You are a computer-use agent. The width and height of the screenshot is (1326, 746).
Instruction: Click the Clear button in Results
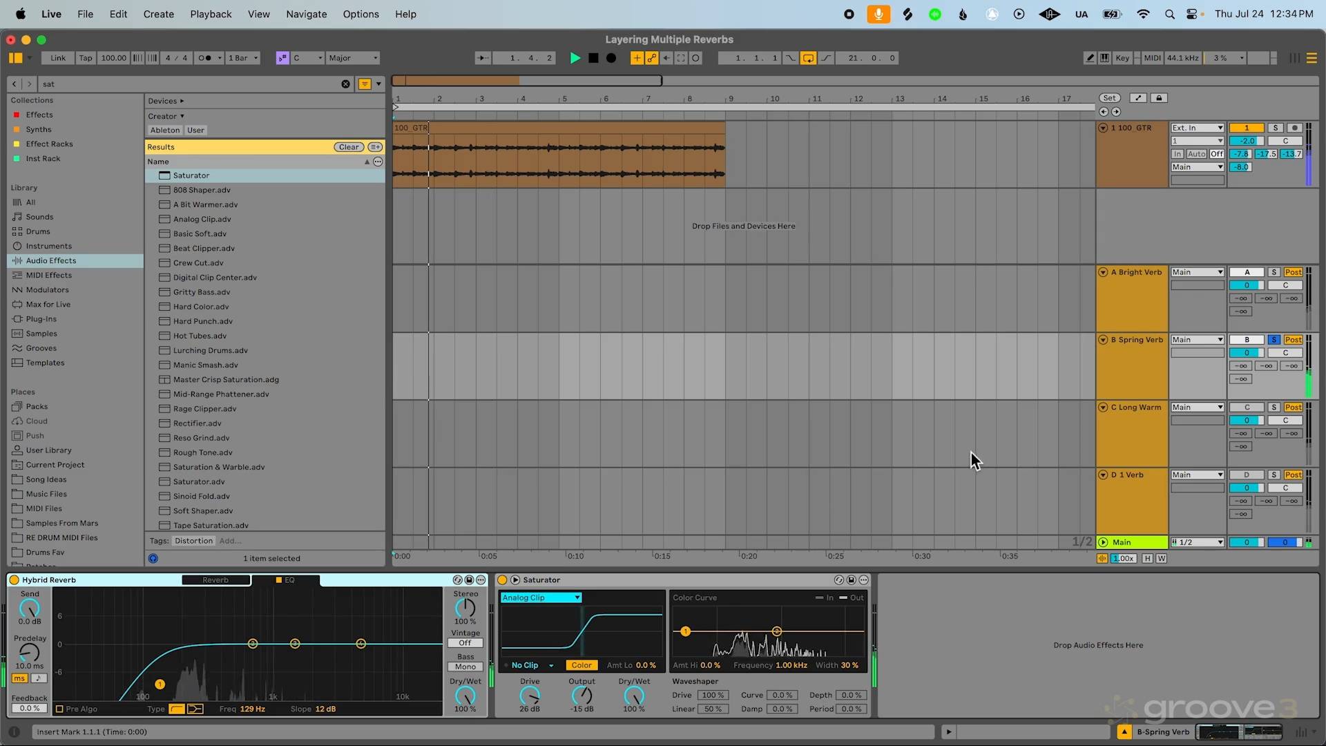point(349,147)
